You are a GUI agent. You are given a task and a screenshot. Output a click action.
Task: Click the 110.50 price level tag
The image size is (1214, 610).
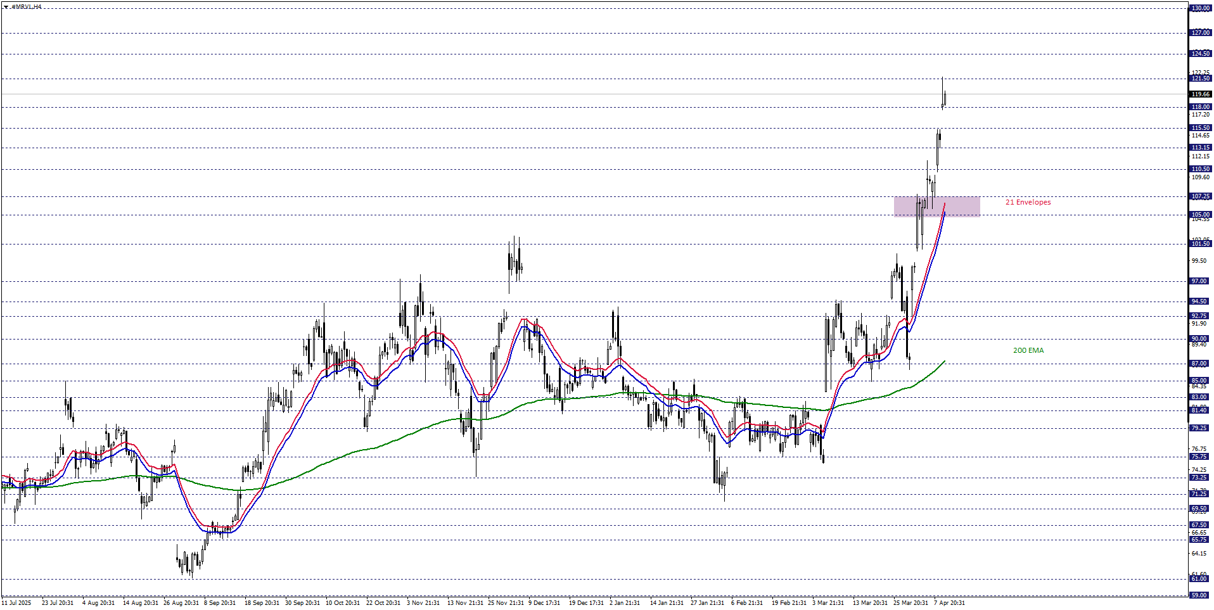[1200, 169]
